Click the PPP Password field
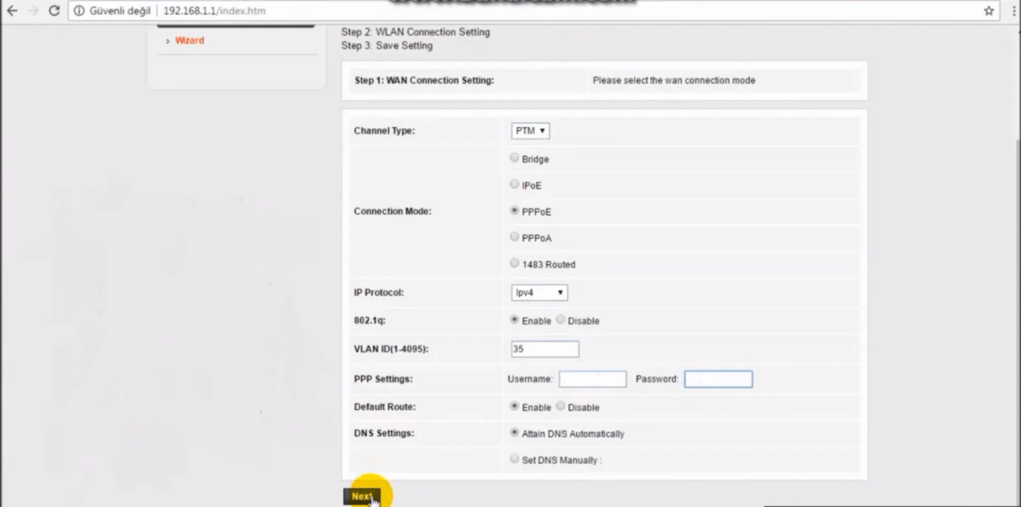This screenshot has height=507, width=1021. pyautogui.click(x=719, y=379)
